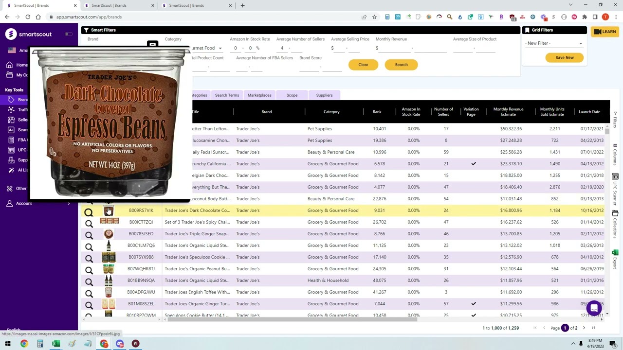
Task: Open the chat support bubble
Action: (x=594, y=308)
